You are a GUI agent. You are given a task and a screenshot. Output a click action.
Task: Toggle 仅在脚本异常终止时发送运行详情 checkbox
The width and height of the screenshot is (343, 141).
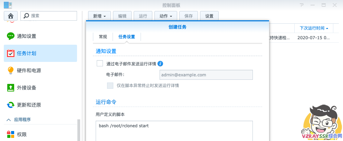tap(110, 85)
